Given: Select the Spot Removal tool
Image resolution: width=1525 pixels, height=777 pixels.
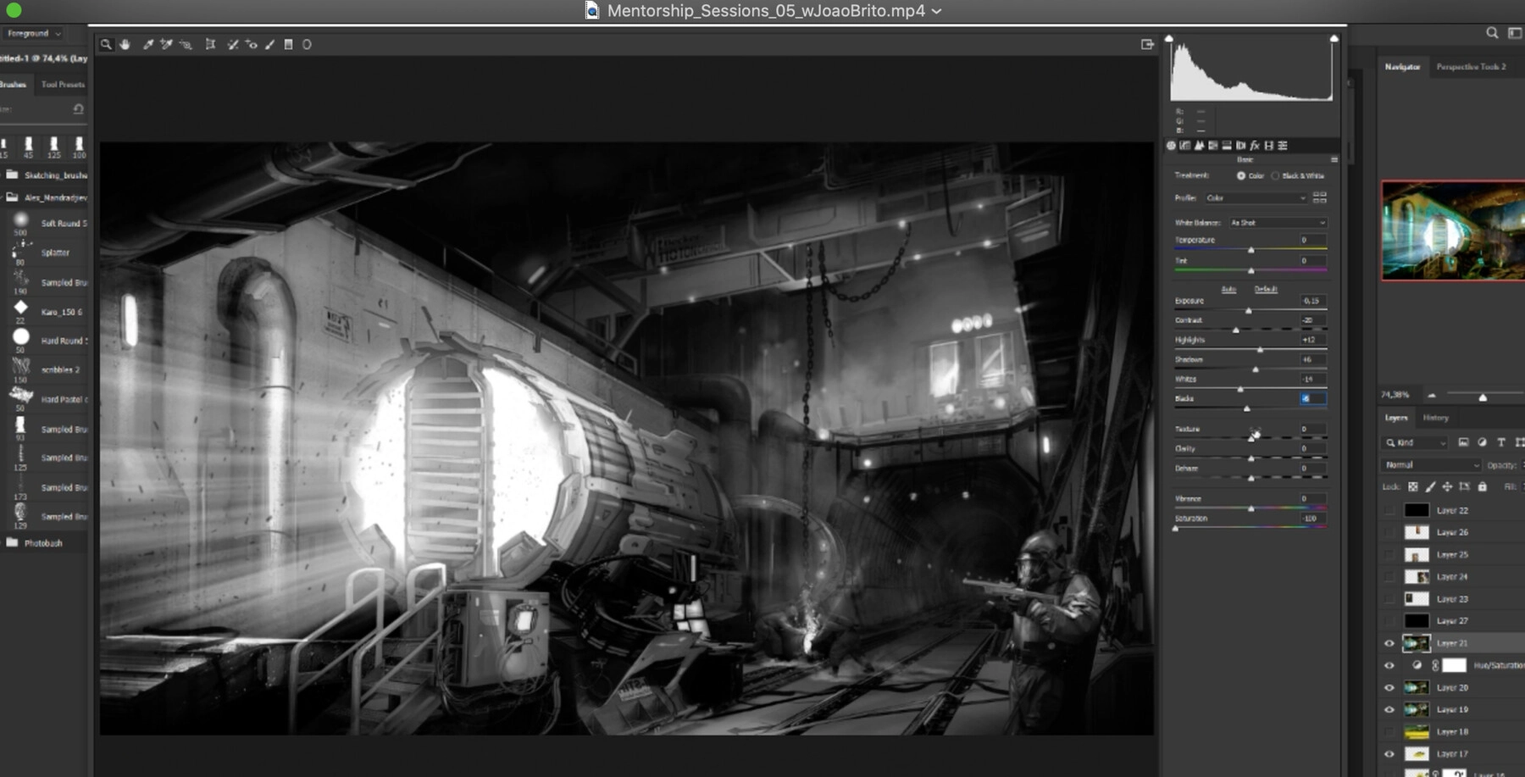Looking at the screenshot, I should click(233, 45).
